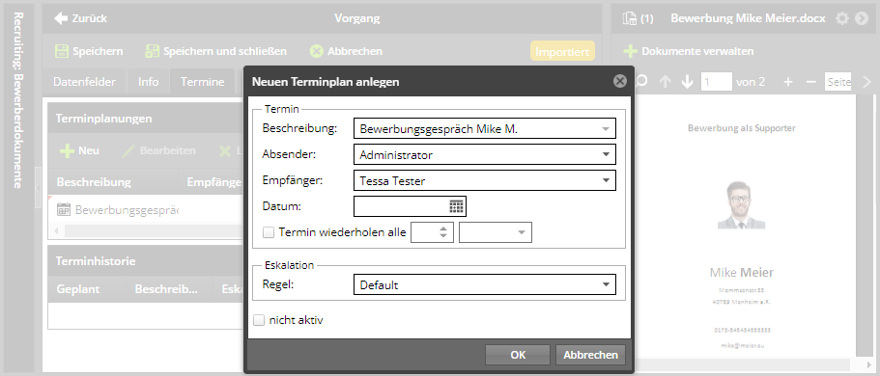Open document settings gear icon

pyautogui.click(x=841, y=18)
